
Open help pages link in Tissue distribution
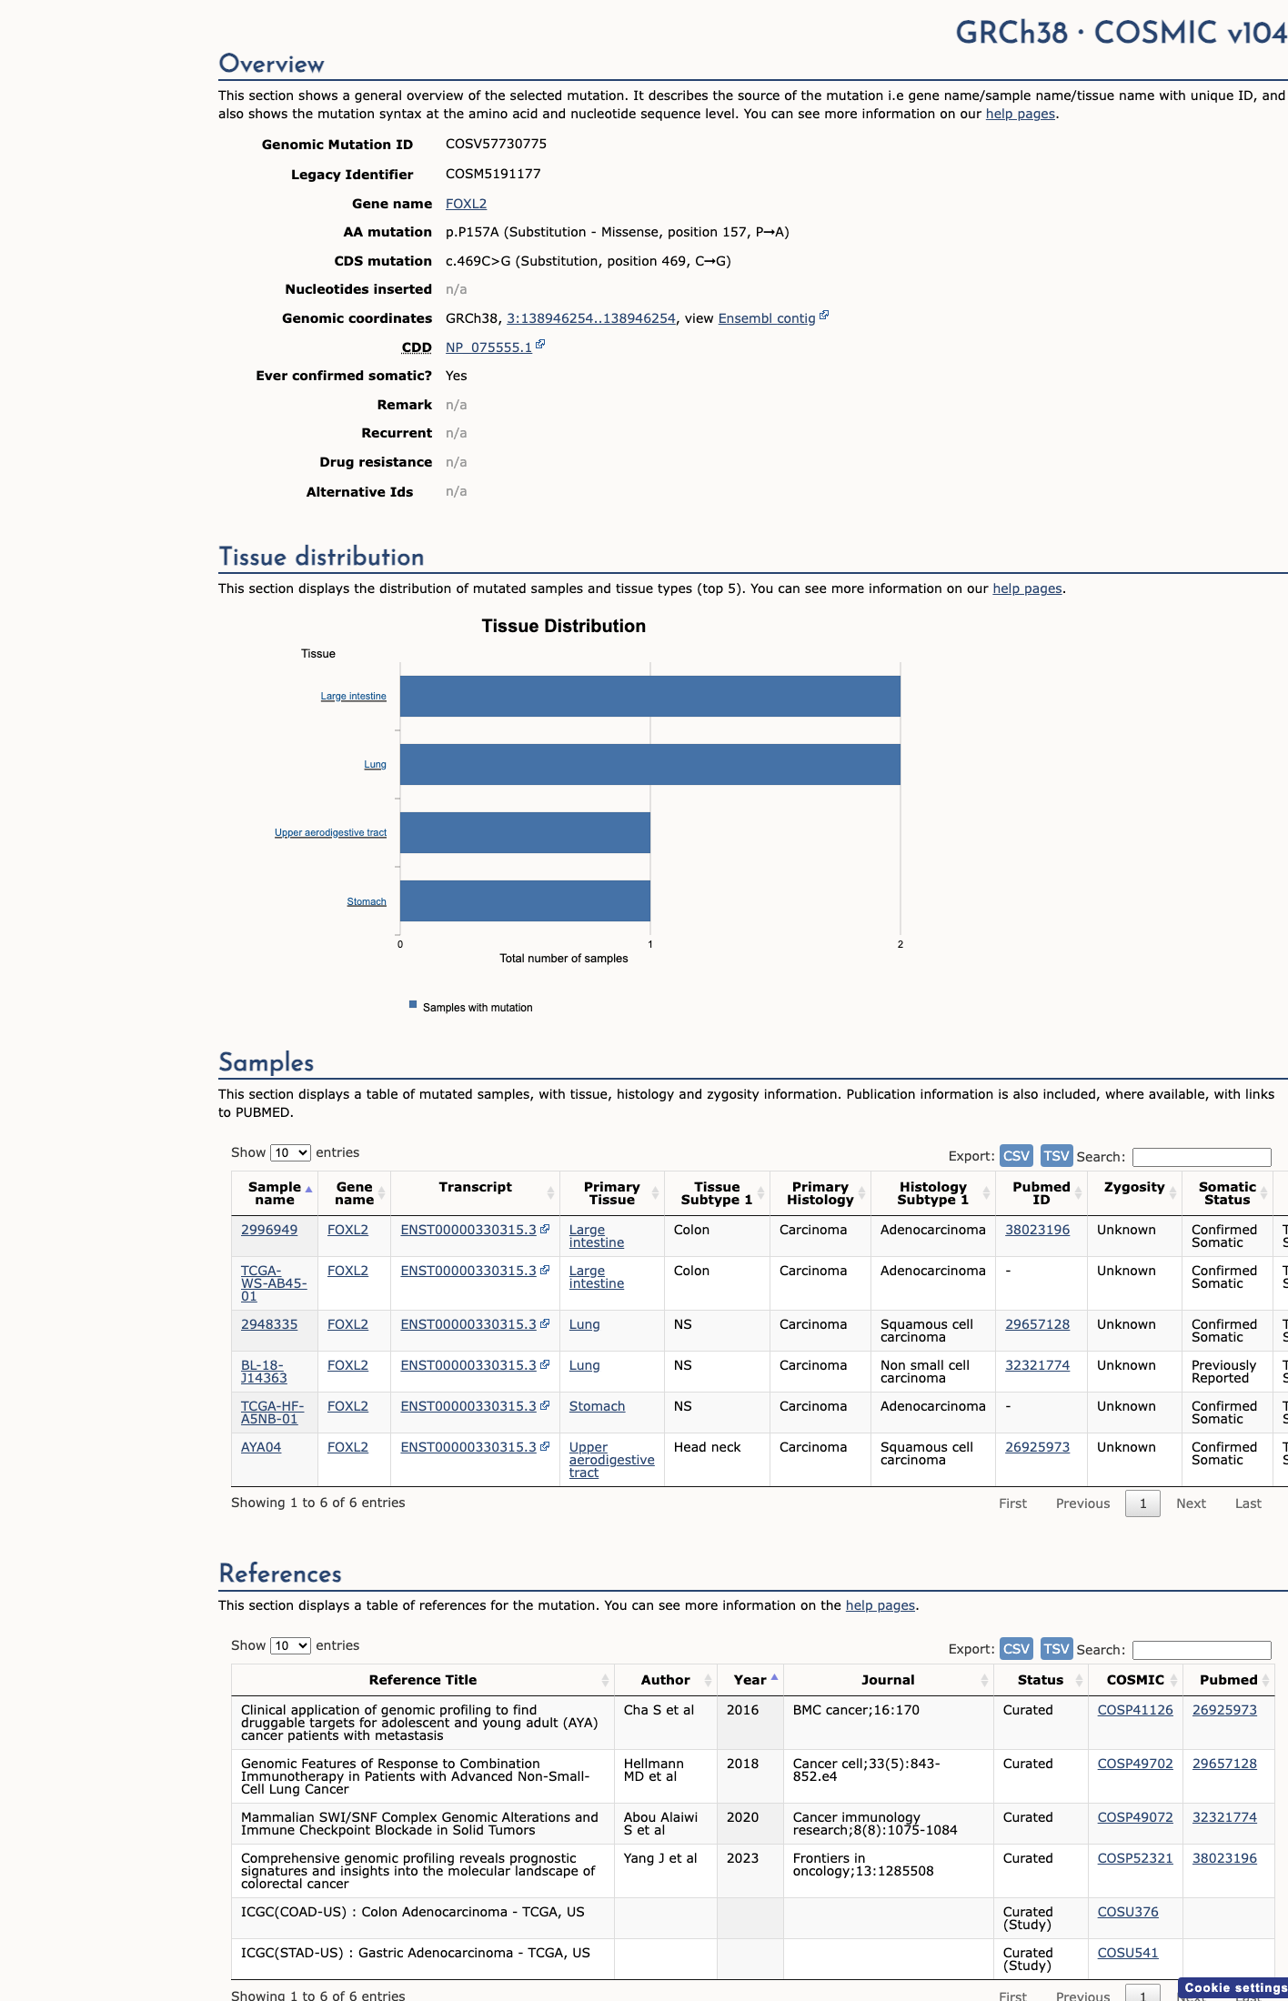coord(1027,588)
